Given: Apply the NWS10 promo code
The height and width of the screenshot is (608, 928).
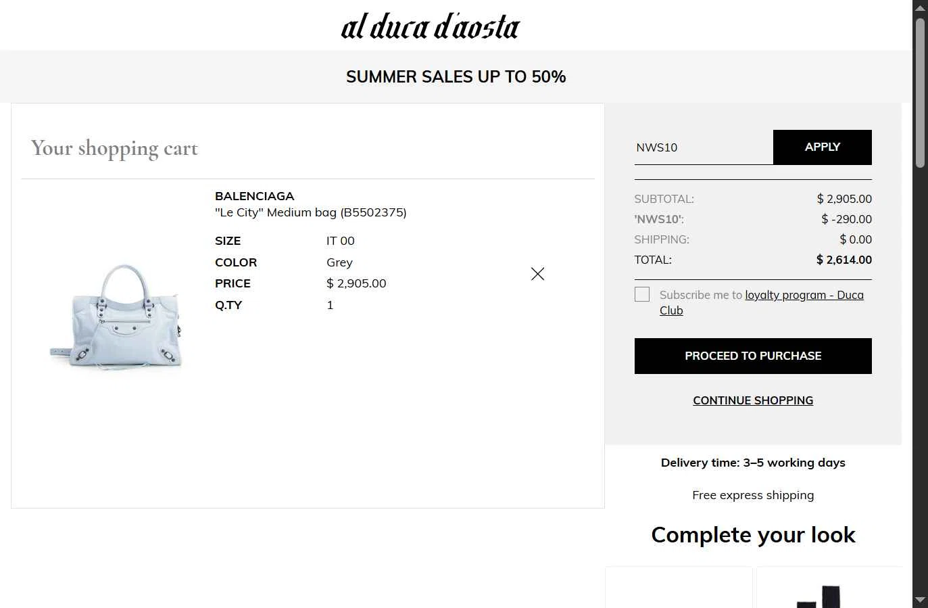Looking at the screenshot, I should point(822,147).
